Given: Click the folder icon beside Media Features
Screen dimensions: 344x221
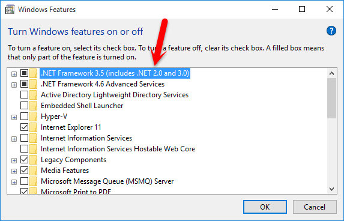Looking at the screenshot, I should click(34, 171).
